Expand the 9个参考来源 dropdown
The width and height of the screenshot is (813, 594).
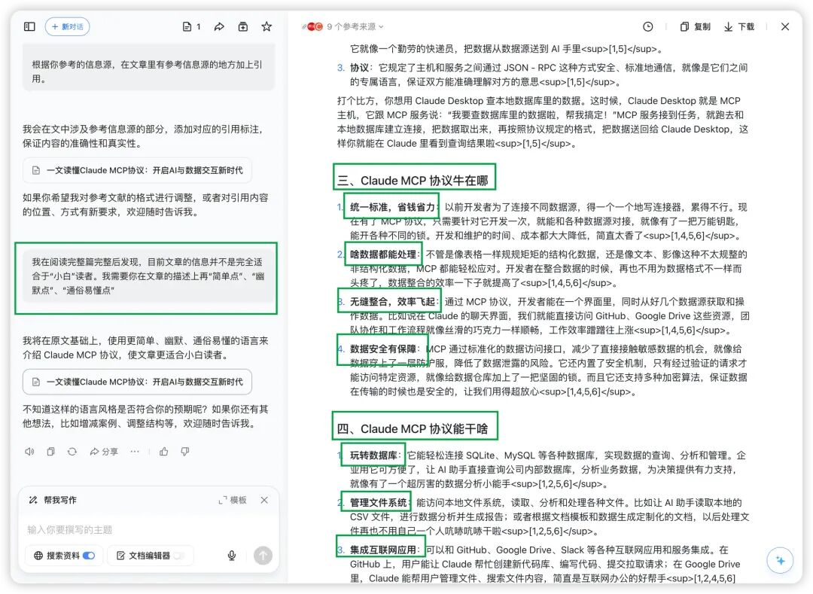[x=355, y=26]
